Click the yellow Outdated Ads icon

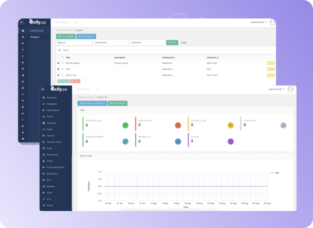[230, 125]
